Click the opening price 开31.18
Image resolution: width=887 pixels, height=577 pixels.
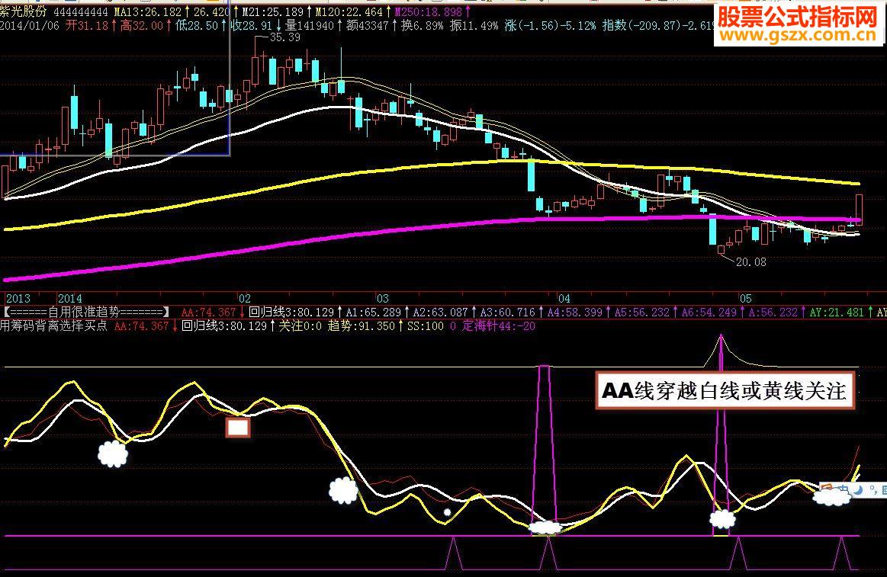[x=87, y=25]
